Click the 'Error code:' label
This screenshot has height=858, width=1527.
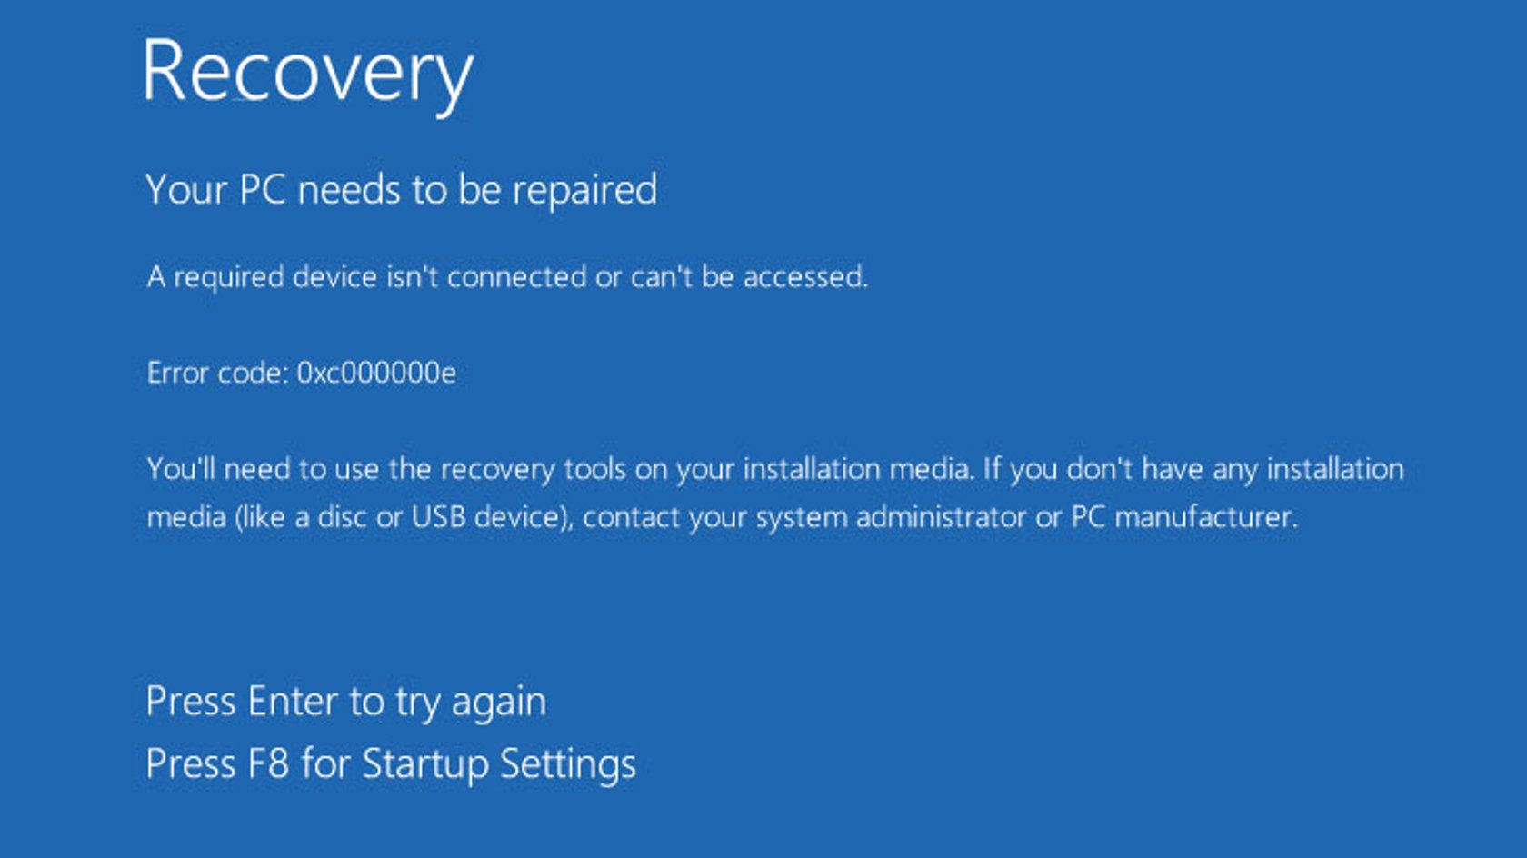pos(218,373)
